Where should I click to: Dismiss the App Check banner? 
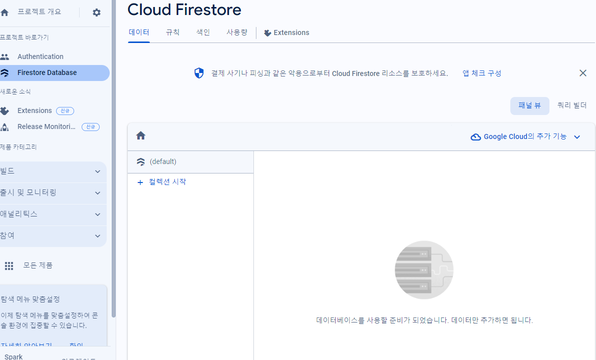tap(582, 73)
